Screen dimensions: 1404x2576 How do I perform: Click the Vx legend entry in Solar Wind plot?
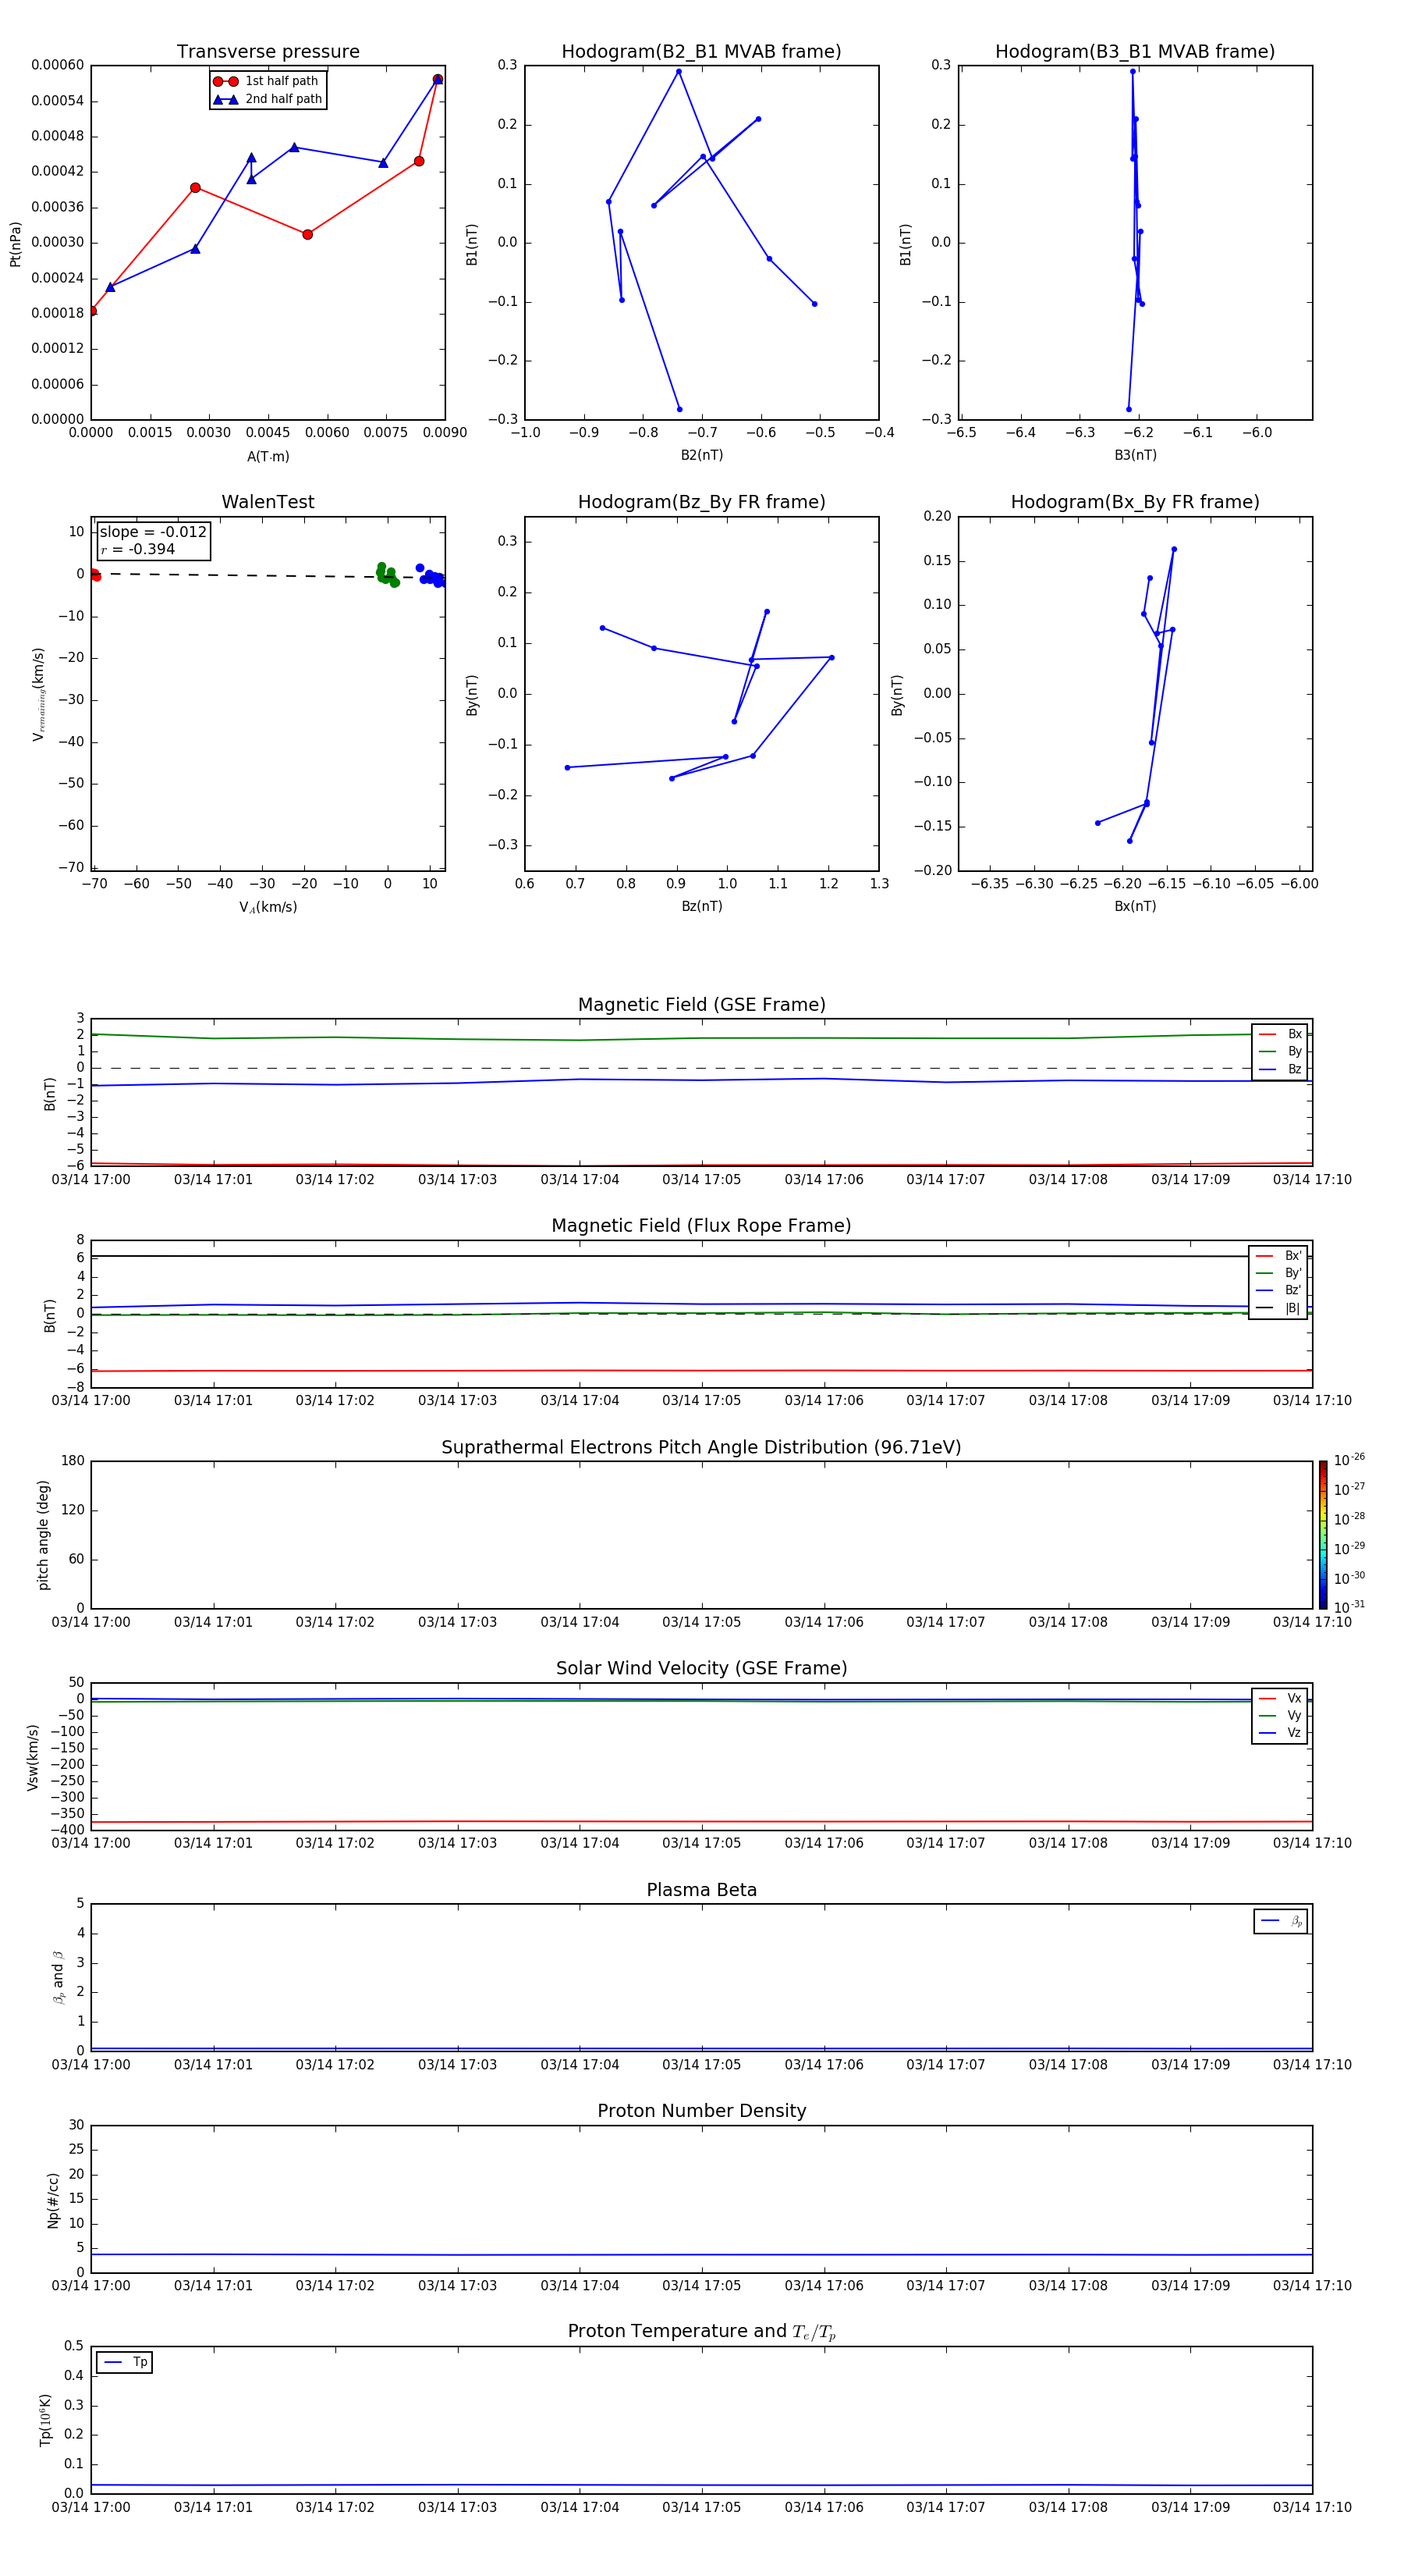click(1280, 1698)
